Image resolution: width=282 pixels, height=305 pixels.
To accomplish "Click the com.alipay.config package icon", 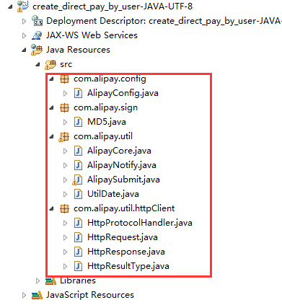I will [x=64, y=79].
